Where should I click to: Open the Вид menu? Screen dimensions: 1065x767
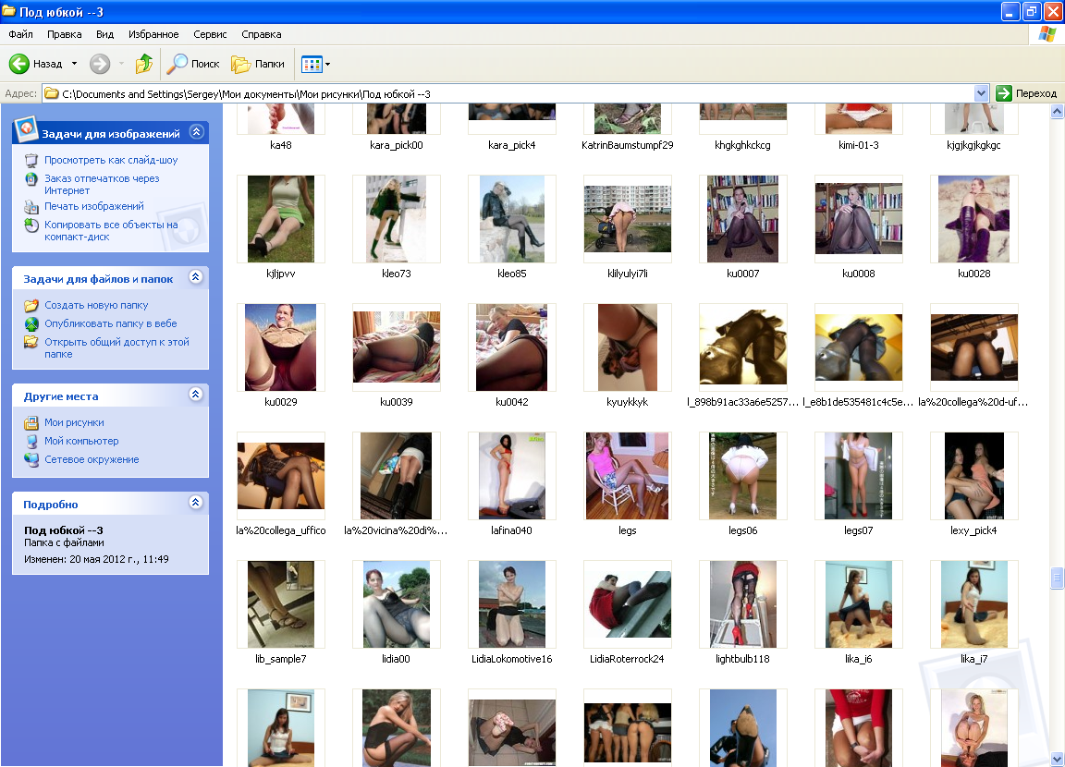(104, 34)
